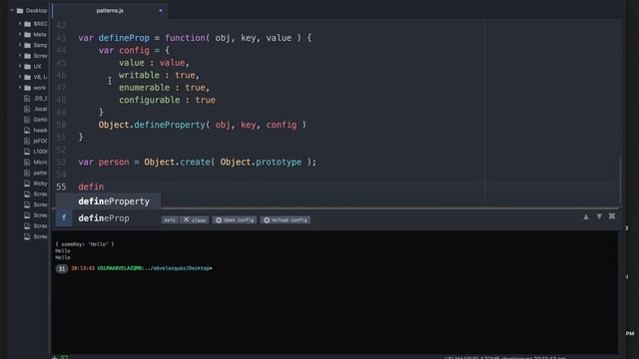Click 'writable' on line 46
The image size is (639, 359).
click(x=139, y=76)
